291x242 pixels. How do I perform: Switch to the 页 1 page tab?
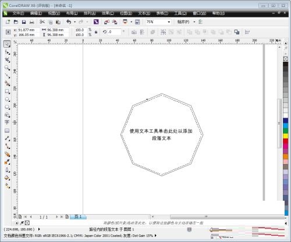(x=78, y=216)
